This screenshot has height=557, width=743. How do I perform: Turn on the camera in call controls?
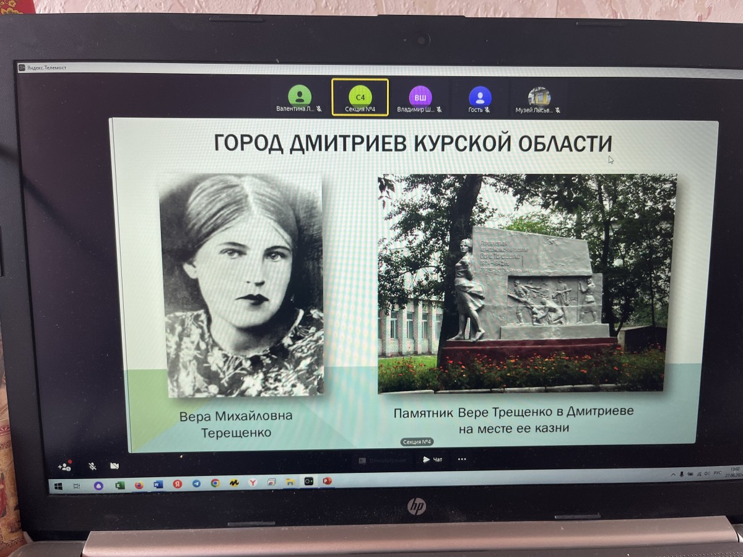(115, 466)
